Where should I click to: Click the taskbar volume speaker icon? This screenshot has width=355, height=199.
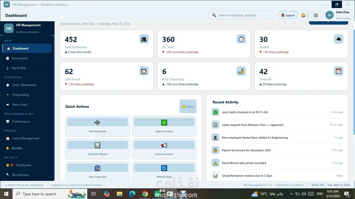(304, 194)
